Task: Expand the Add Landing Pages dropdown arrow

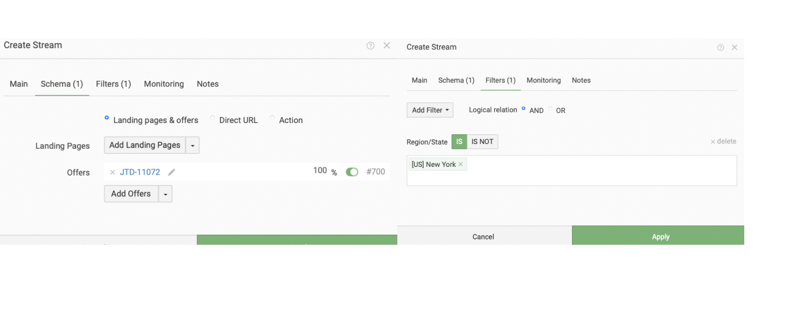Action: [x=193, y=145]
